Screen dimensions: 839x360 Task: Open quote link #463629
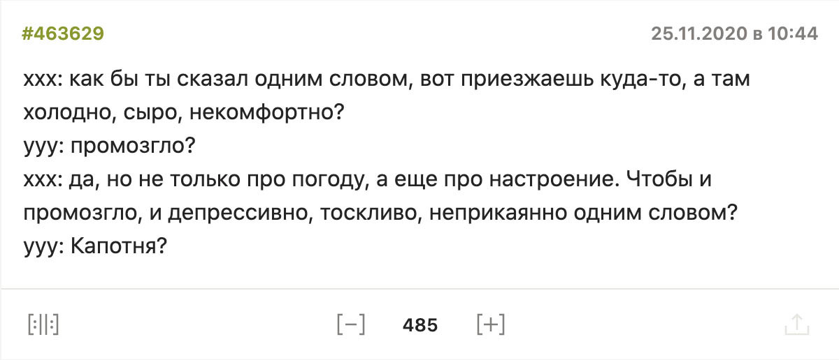pos(63,33)
